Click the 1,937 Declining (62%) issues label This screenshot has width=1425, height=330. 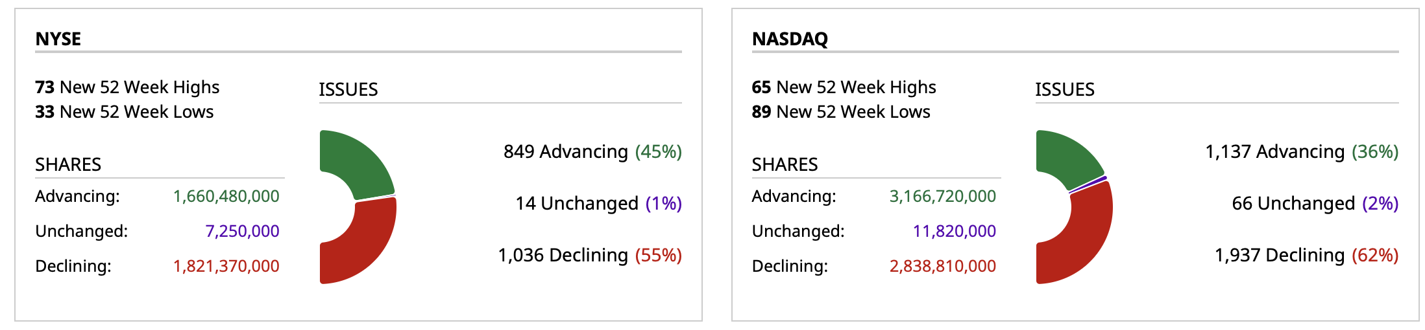point(1306,255)
